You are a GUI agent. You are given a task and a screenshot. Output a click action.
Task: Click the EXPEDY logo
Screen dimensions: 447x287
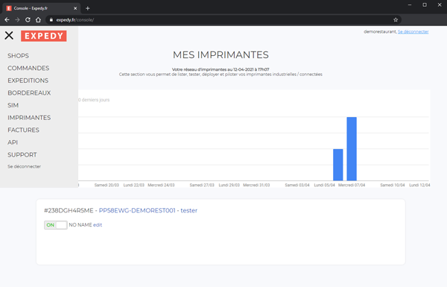click(x=44, y=36)
